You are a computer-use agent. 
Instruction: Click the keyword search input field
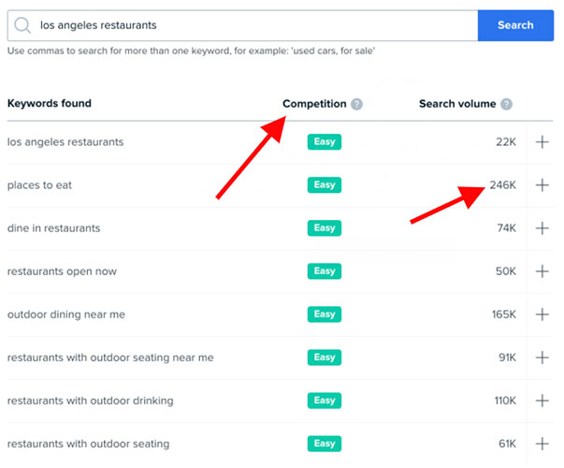[x=243, y=25]
